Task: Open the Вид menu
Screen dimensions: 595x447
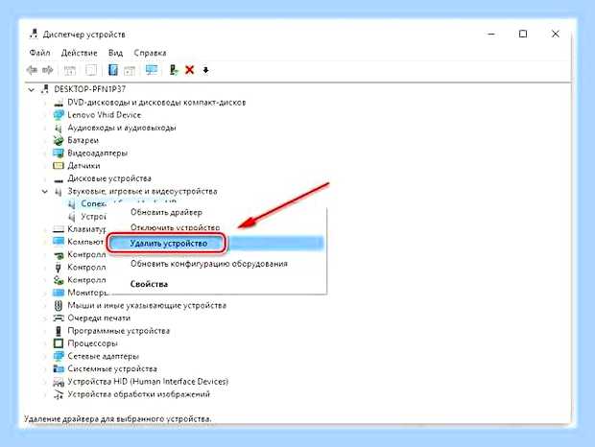Action: tap(115, 53)
